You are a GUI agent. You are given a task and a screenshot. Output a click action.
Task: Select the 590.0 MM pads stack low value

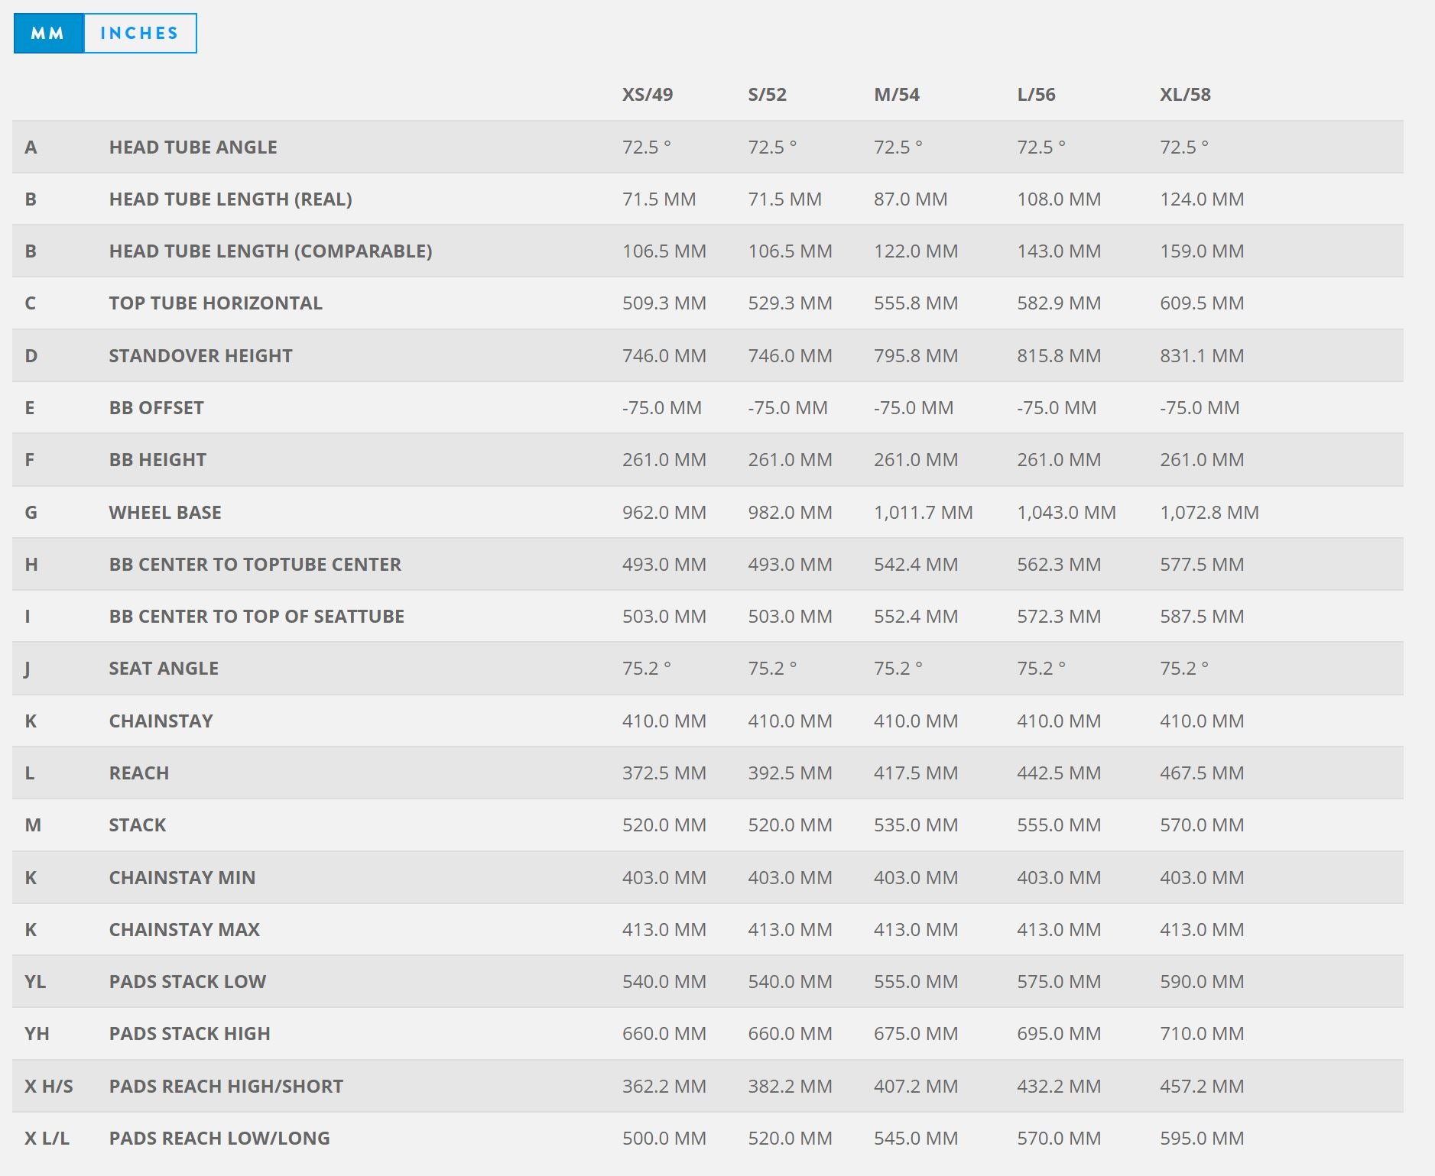tap(1202, 981)
